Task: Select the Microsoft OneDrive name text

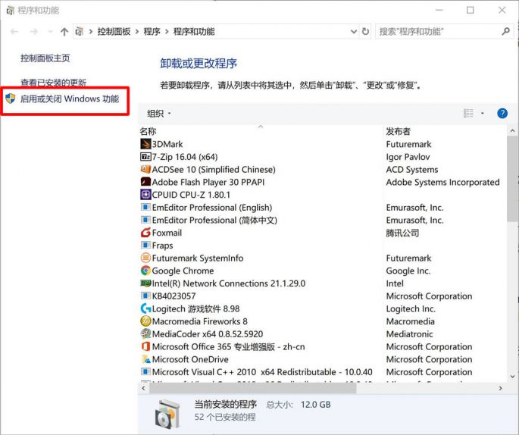Action: click(190, 359)
